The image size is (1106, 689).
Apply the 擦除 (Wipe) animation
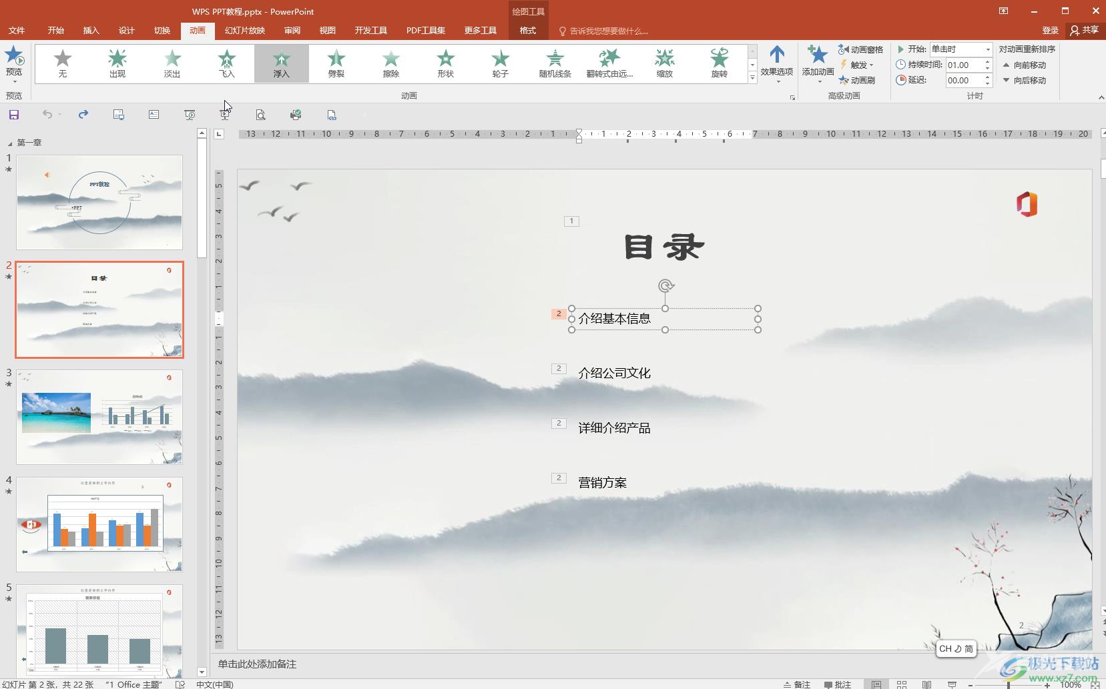390,64
